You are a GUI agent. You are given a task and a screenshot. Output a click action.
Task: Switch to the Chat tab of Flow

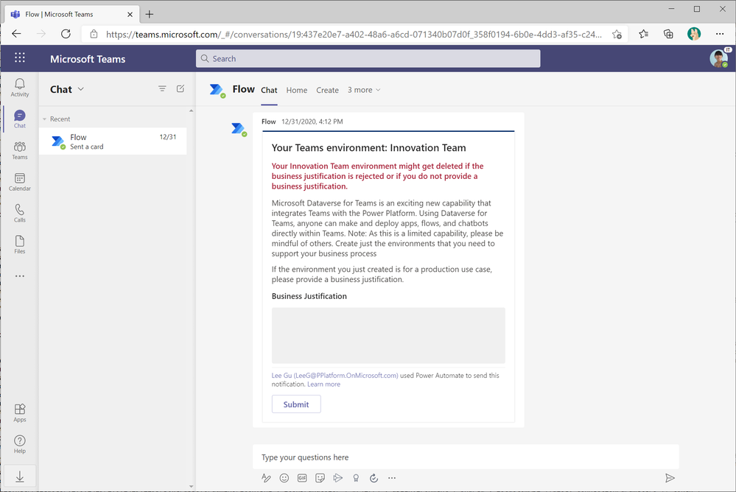coord(269,90)
